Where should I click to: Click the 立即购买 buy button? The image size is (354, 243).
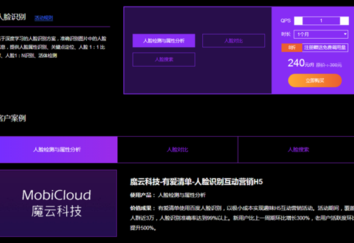click(x=315, y=80)
